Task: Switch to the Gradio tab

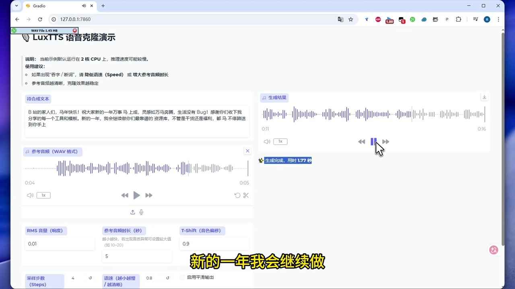Action: [x=60, y=6]
